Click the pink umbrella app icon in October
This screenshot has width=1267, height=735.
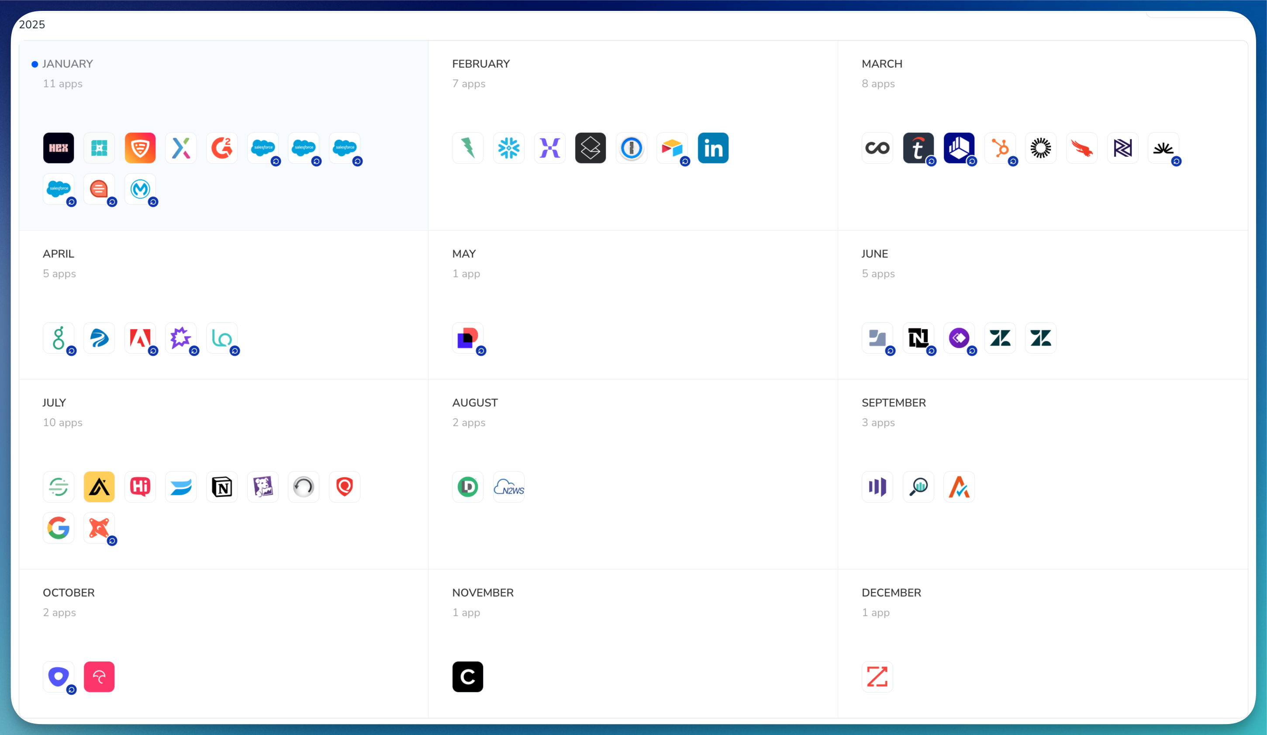(x=99, y=676)
